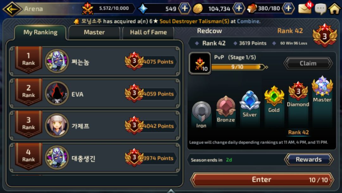Open the chat speech bubble icon
The width and height of the screenshot is (342, 193).
pyautogui.click(x=320, y=9)
